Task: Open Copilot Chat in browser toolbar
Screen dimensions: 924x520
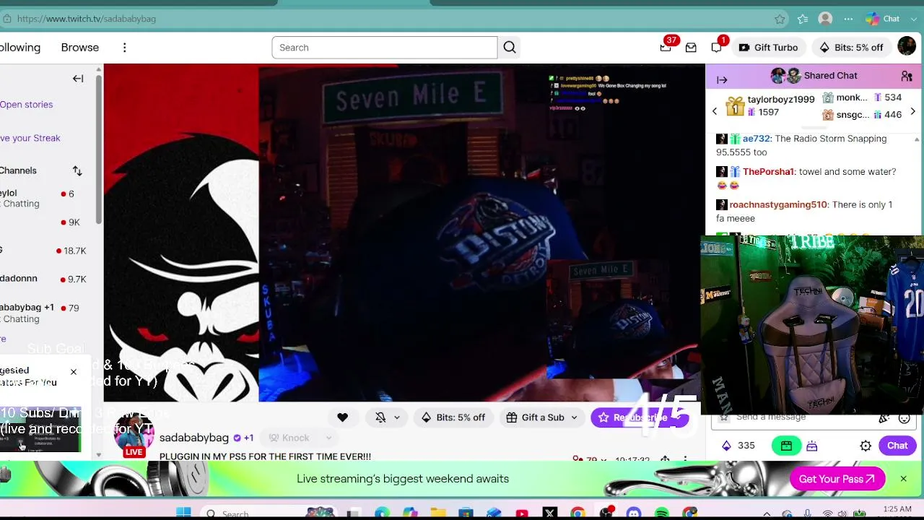Action: pos(884,19)
